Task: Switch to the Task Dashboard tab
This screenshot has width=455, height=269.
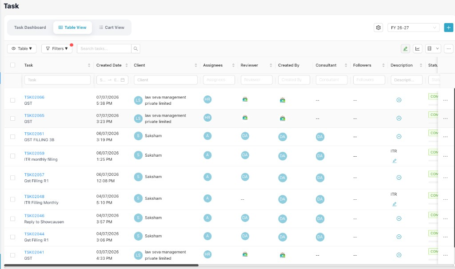Action: point(30,28)
